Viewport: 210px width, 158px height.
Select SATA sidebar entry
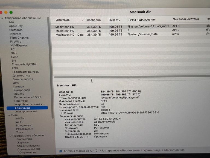point(15,57)
